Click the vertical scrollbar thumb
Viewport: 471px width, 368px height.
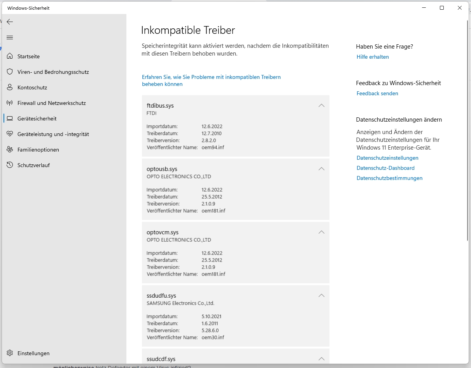(x=468, y=130)
